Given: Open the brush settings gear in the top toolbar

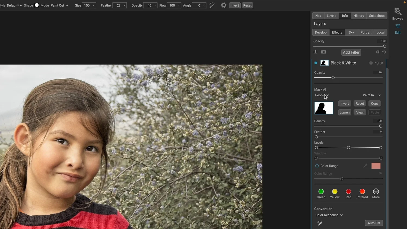Looking at the screenshot, I should [224, 5].
